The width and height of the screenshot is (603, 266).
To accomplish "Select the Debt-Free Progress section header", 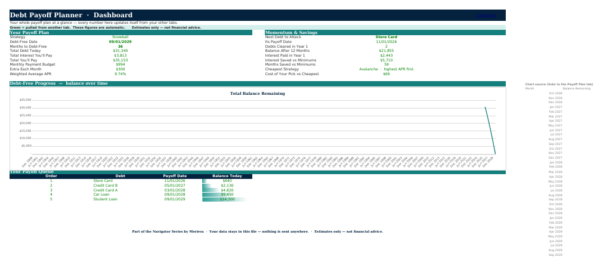I will tap(258, 83).
